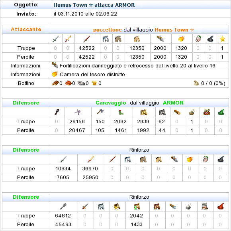Click the Equites Legati horse icon in Attaccante table
Image resolution: width=231 pixels, height=231 pixels.
point(106,39)
